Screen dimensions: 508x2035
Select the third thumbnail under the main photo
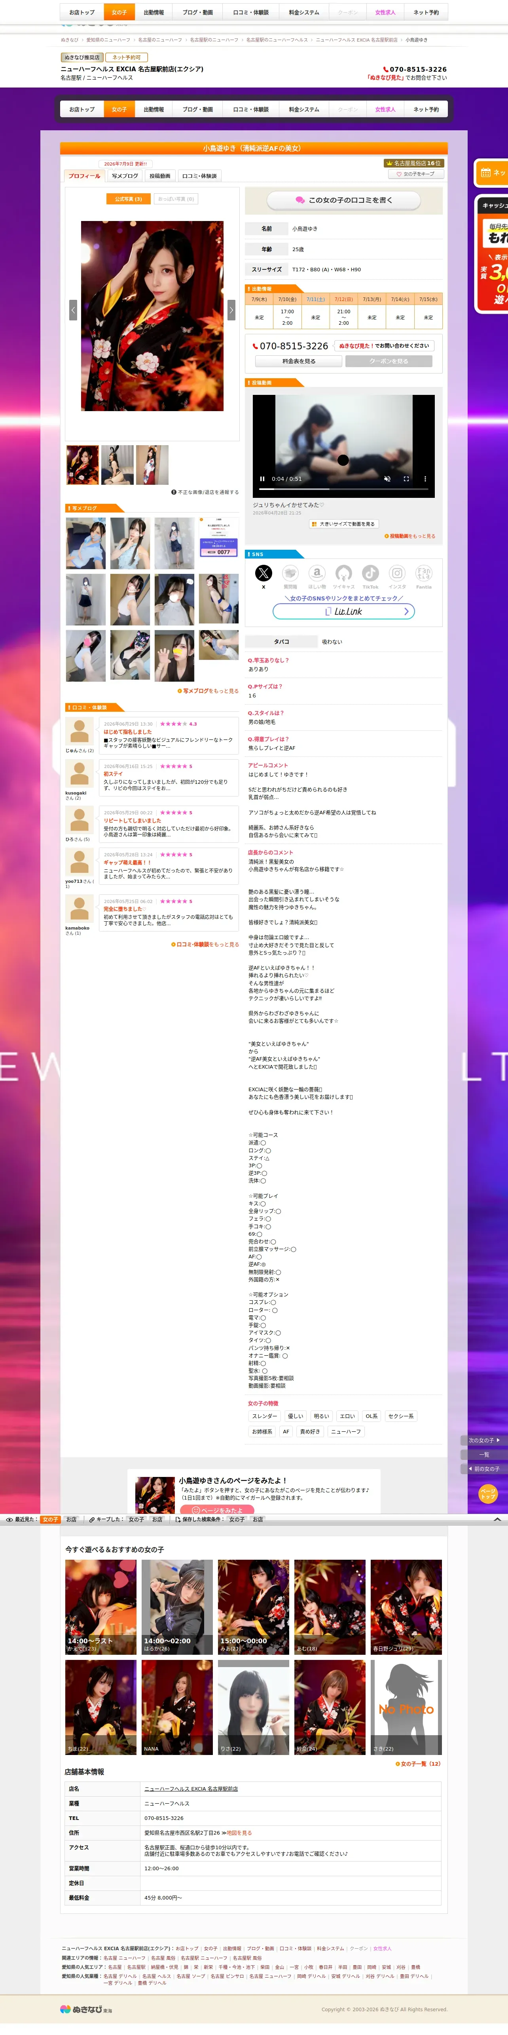152,465
